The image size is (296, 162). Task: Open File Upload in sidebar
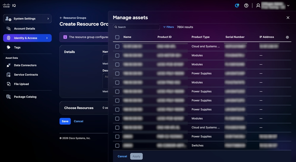21,84
